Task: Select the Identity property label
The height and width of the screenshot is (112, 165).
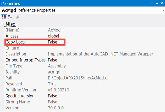Action: 12,72
